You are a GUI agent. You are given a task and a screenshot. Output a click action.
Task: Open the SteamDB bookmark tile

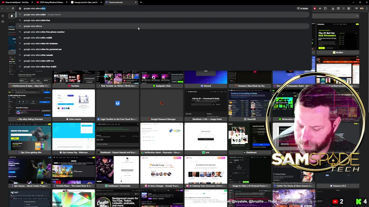pos(250,105)
